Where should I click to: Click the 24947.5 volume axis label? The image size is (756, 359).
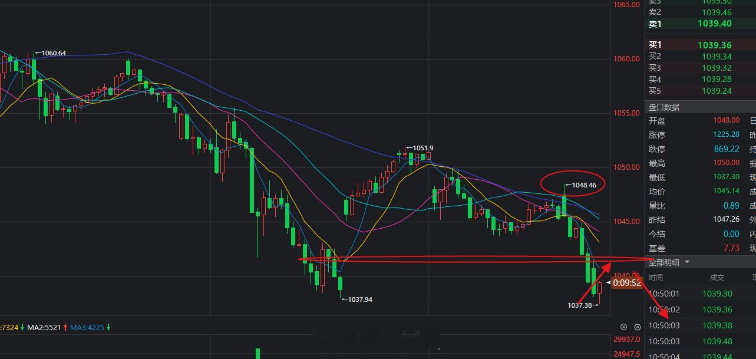627,354
